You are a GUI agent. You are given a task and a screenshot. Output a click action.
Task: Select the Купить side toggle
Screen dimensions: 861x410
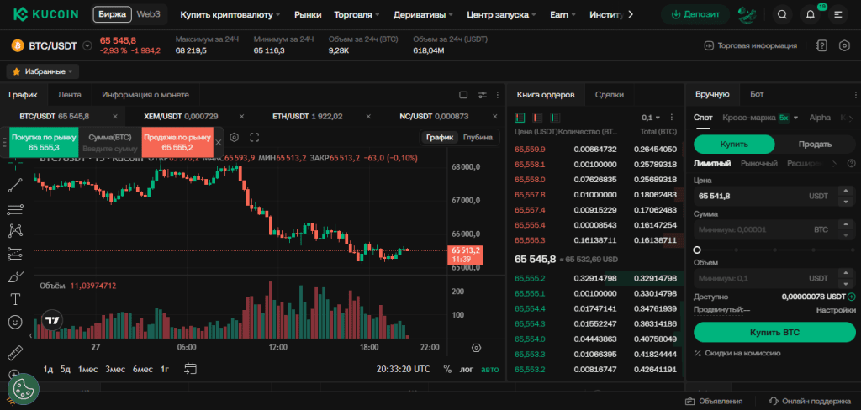click(734, 145)
